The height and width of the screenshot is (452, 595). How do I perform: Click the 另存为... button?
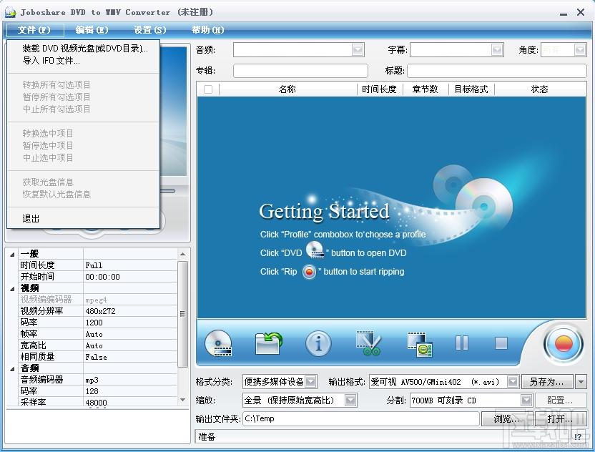(x=547, y=381)
